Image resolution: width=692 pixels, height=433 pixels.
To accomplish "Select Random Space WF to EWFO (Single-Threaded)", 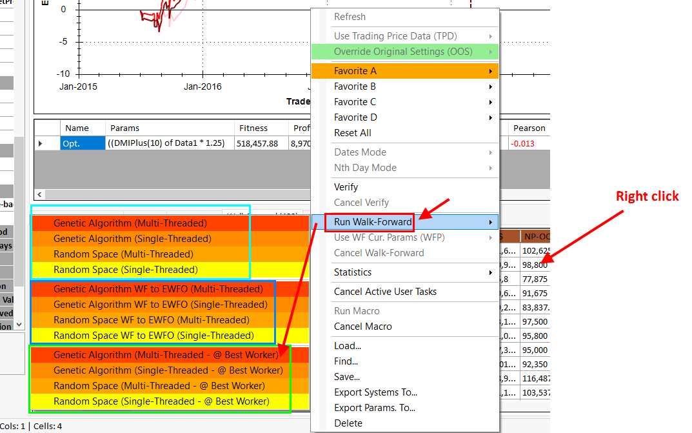I will (153, 336).
